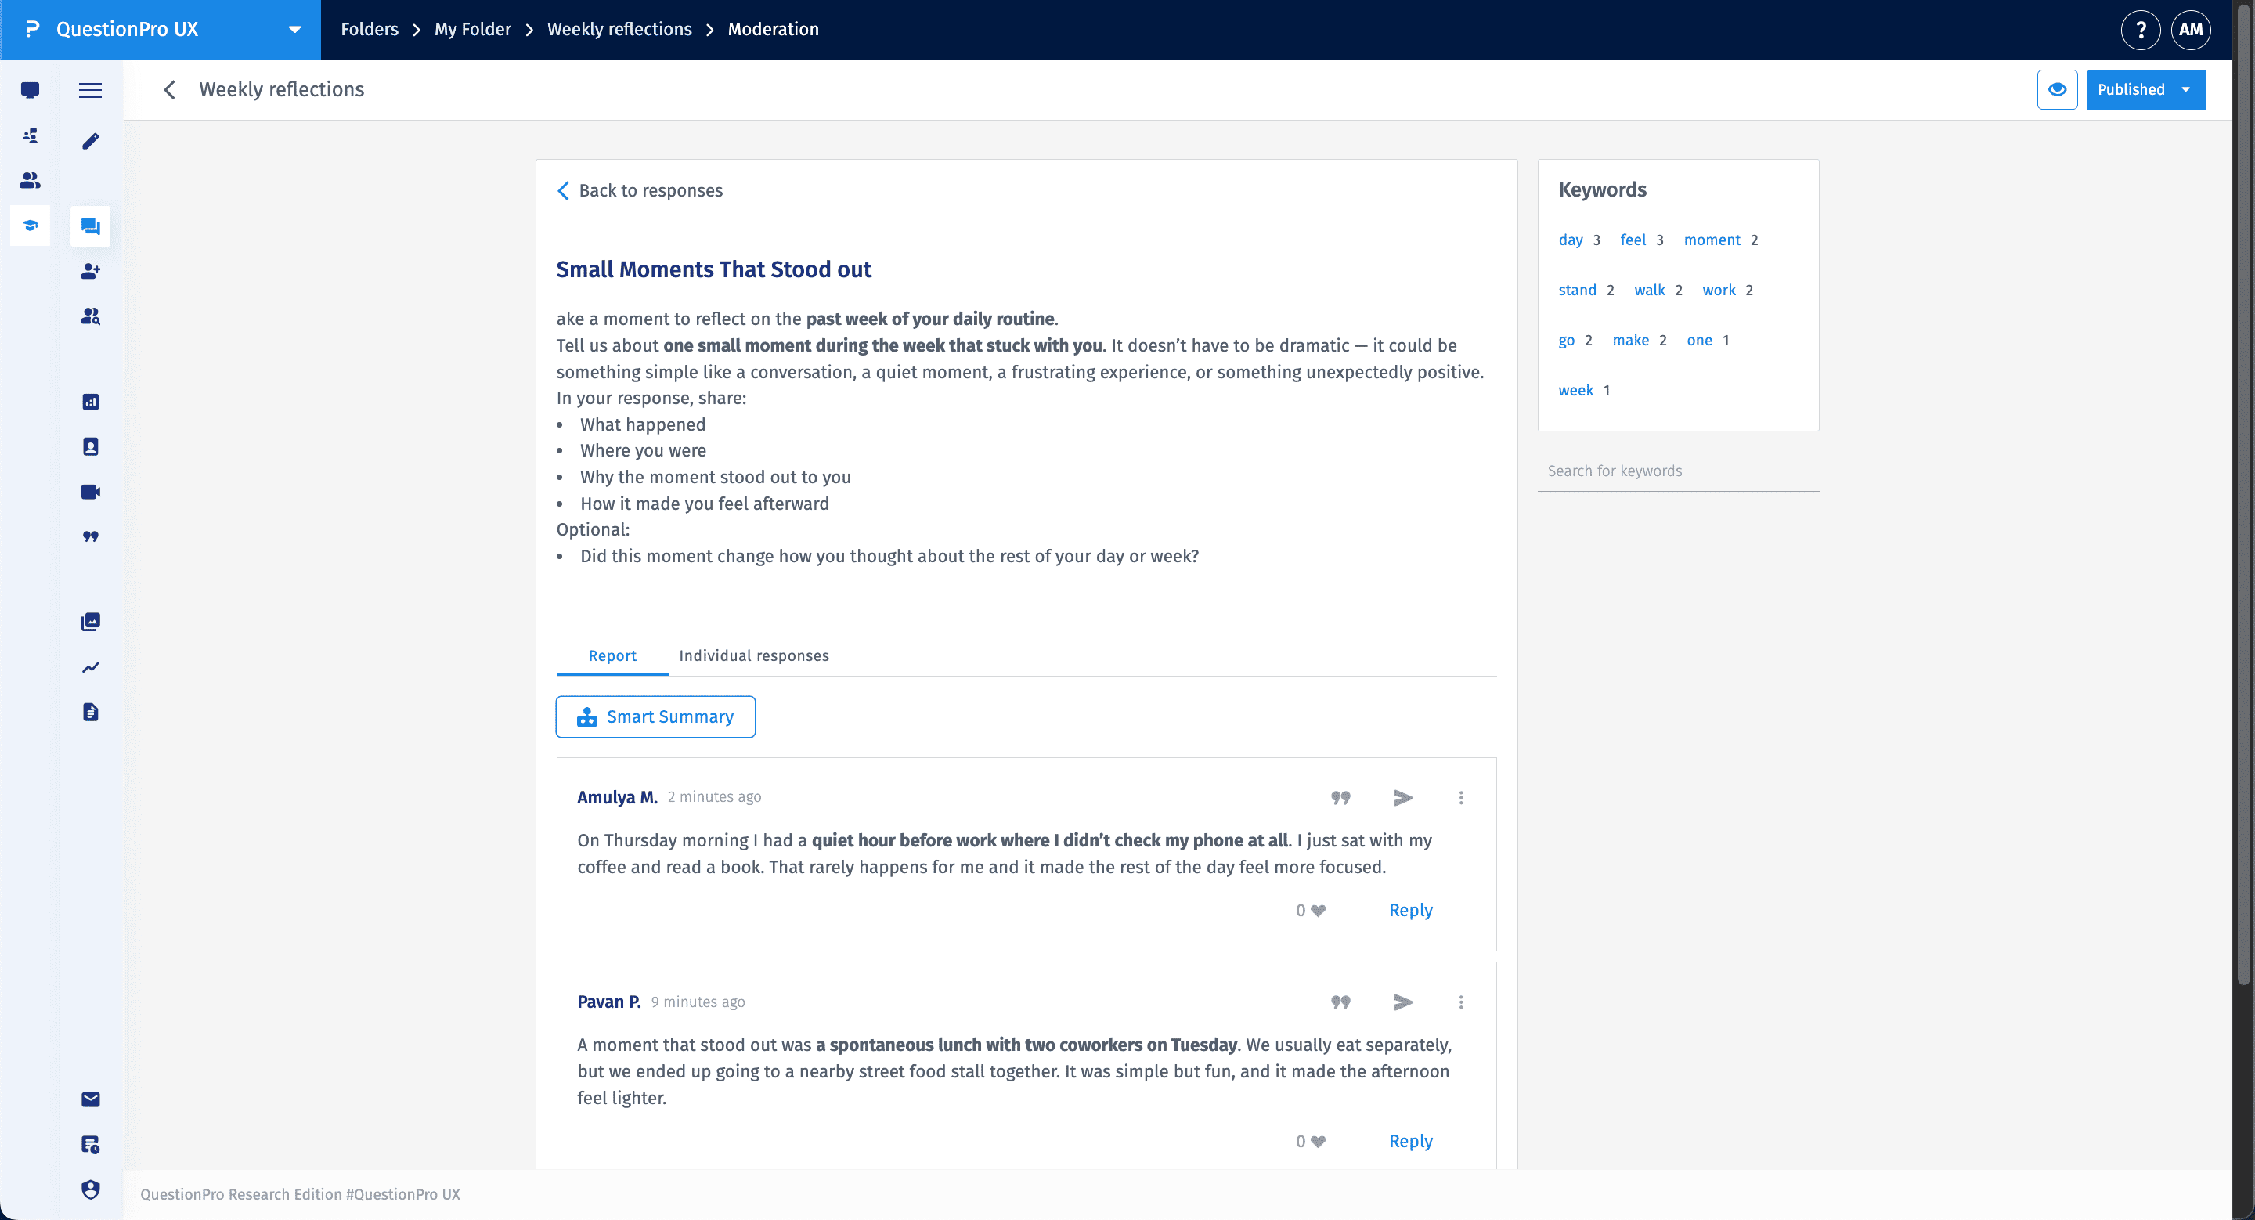Click the hamburger menu icon in the sidebar
This screenshot has height=1220, width=2255.
click(x=90, y=90)
